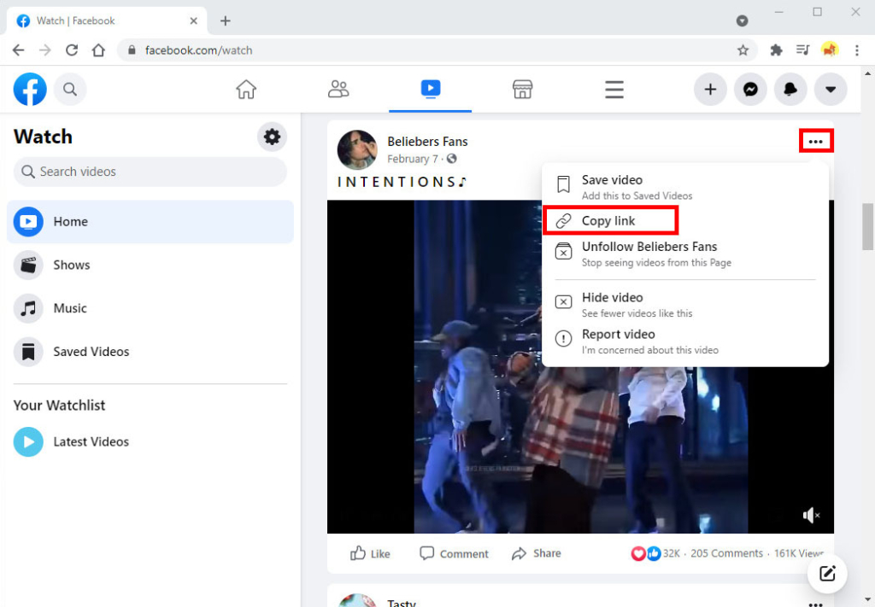Like the Beliebers Fans video
Viewport: 875px width, 607px height.
(370, 553)
